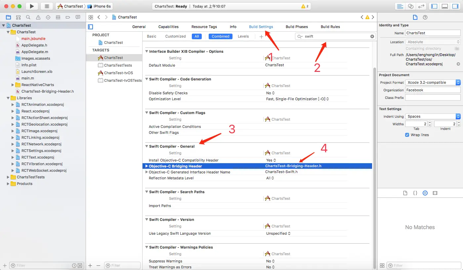The height and width of the screenshot is (270, 463).
Task: Show the Standard editor
Action: tap(400, 6)
